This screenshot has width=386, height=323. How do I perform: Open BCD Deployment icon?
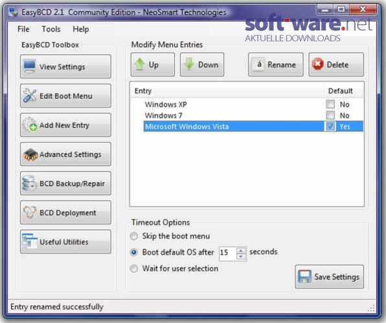coord(30,213)
